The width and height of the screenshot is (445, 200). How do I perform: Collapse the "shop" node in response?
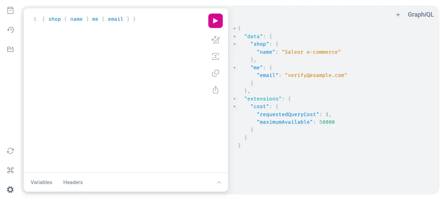point(235,44)
